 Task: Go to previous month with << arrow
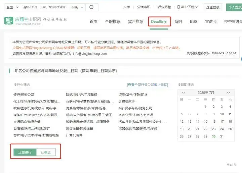click(x=184, y=93)
